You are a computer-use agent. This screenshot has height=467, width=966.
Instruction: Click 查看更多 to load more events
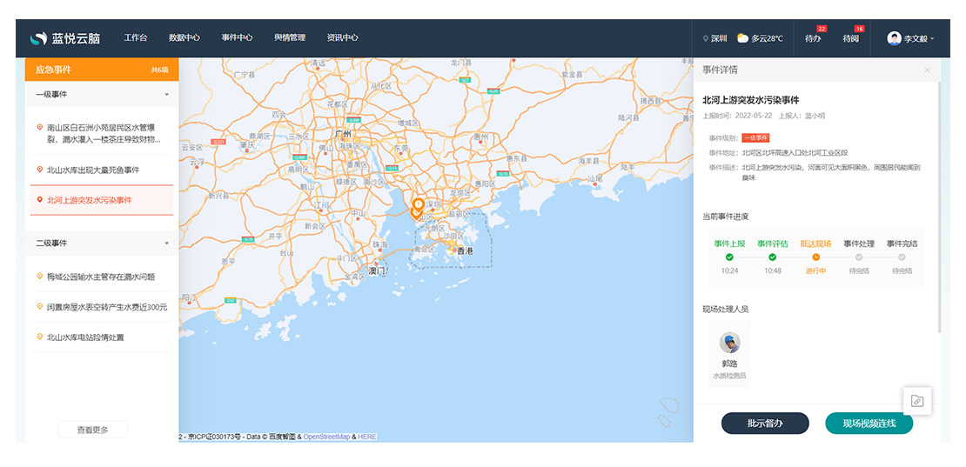click(92, 430)
